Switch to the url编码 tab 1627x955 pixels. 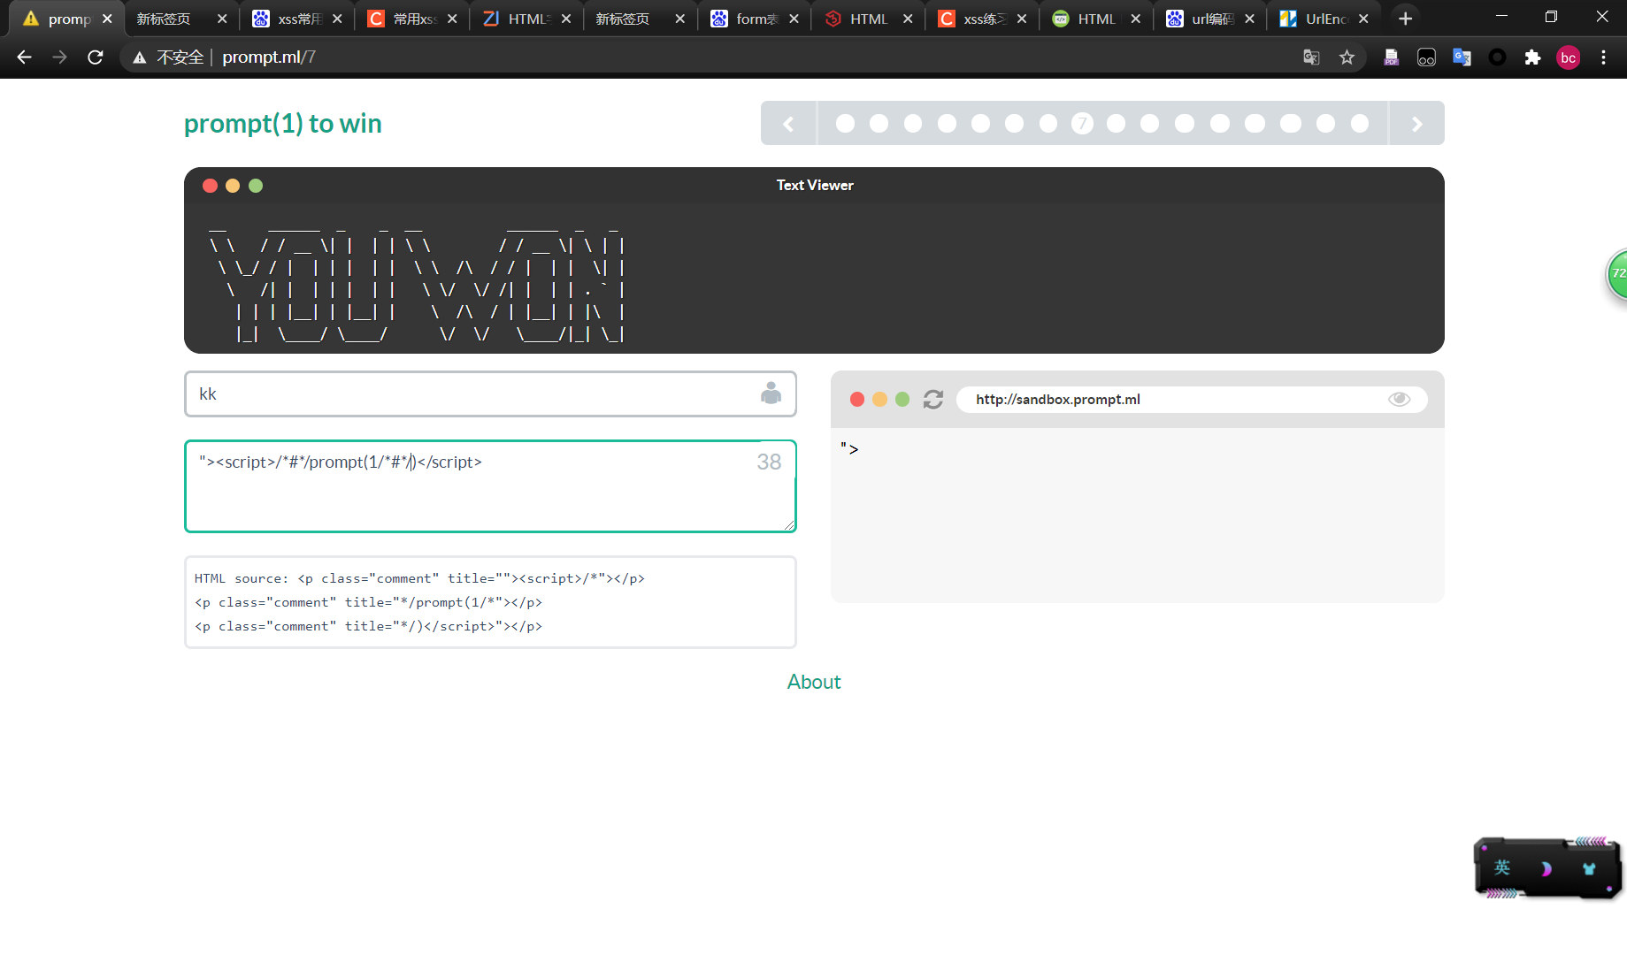tap(1212, 19)
